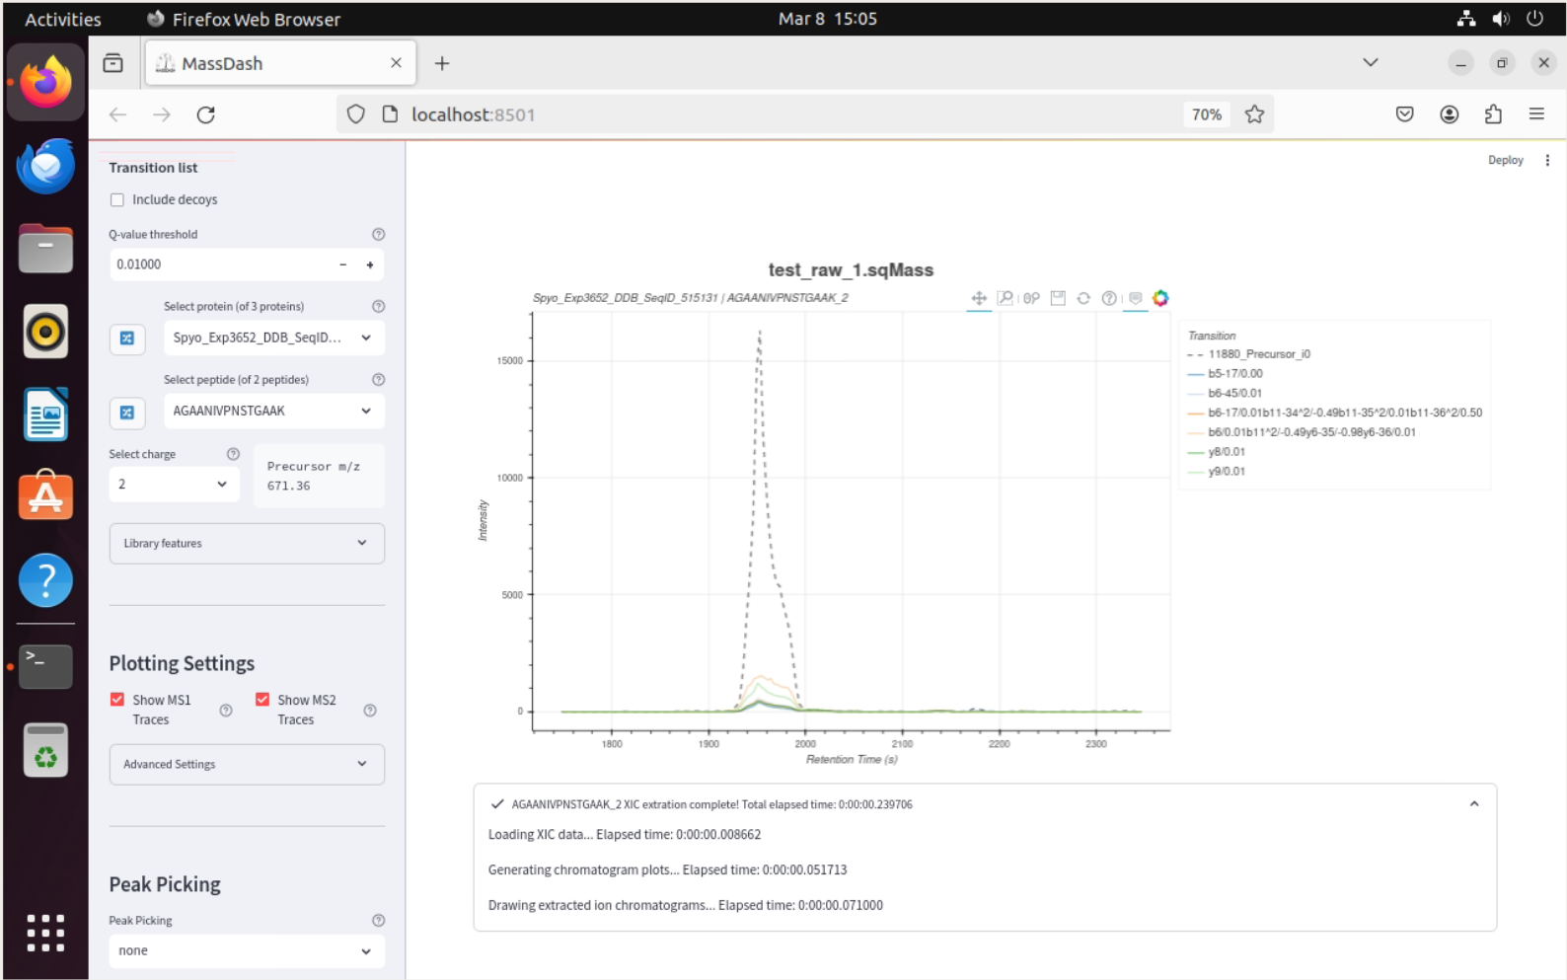This screenshot has width=1567, height=980.
Task: Open a new Firefox tab
Action: click(442, 63)
